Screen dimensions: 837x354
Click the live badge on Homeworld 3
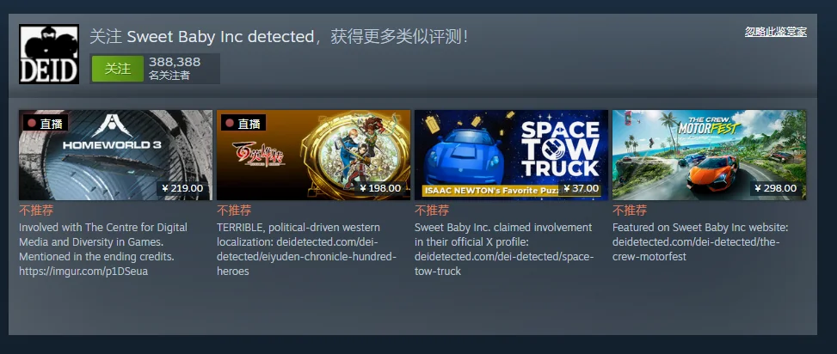click(x=46, y=123)
